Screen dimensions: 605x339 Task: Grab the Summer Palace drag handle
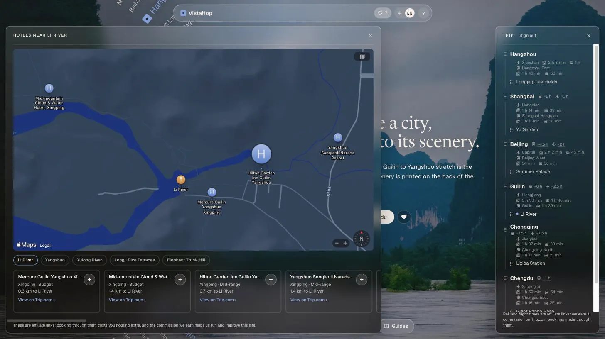pyautogui.click(x=511, y=172)
